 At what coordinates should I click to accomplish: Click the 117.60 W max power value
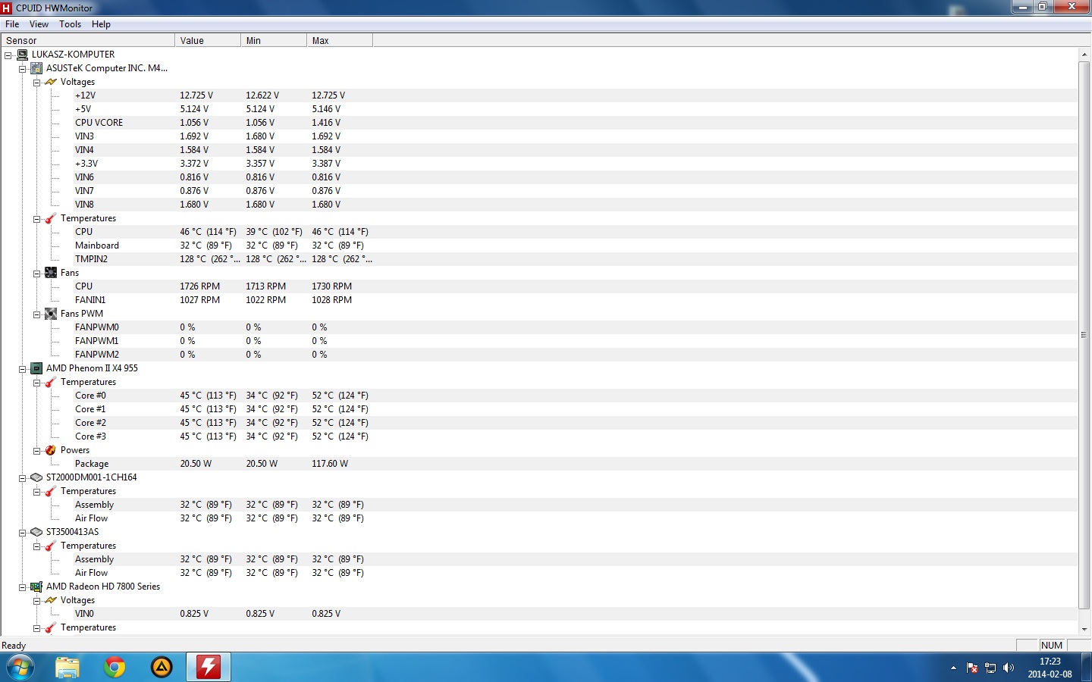(x=330, y=464)
